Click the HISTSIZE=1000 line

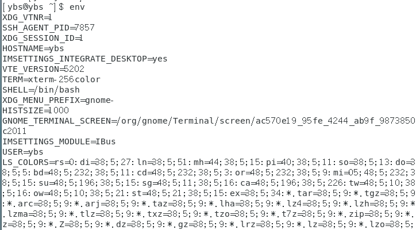[36, 110]
